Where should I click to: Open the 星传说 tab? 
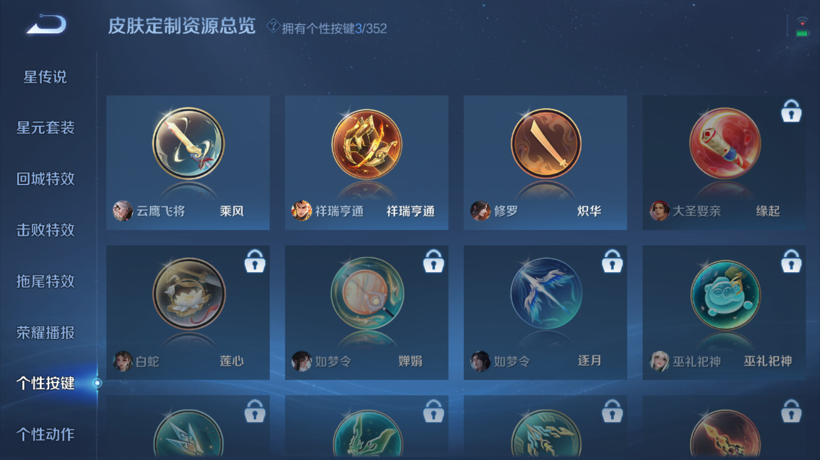click(x=45, y=77)
